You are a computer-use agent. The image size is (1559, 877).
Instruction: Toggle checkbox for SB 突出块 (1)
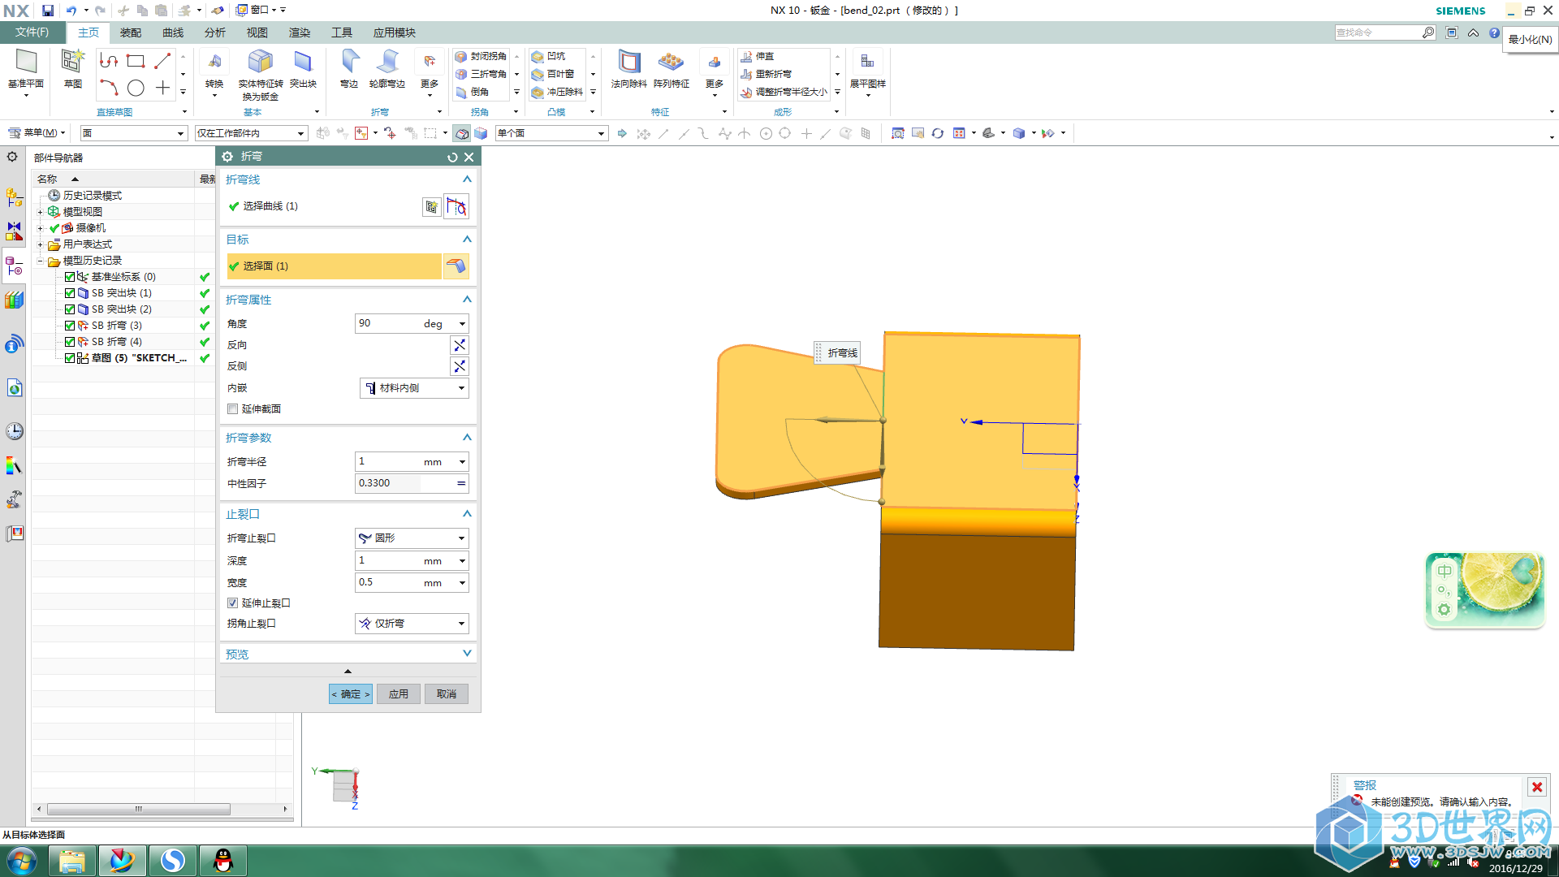point(70,293)
